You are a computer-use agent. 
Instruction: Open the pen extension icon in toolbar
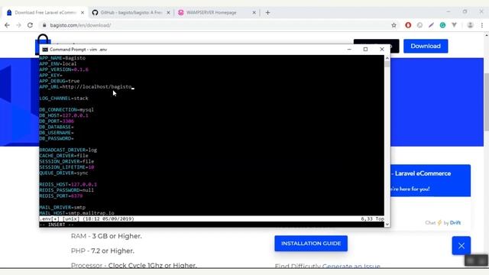(x=431, y=25)
